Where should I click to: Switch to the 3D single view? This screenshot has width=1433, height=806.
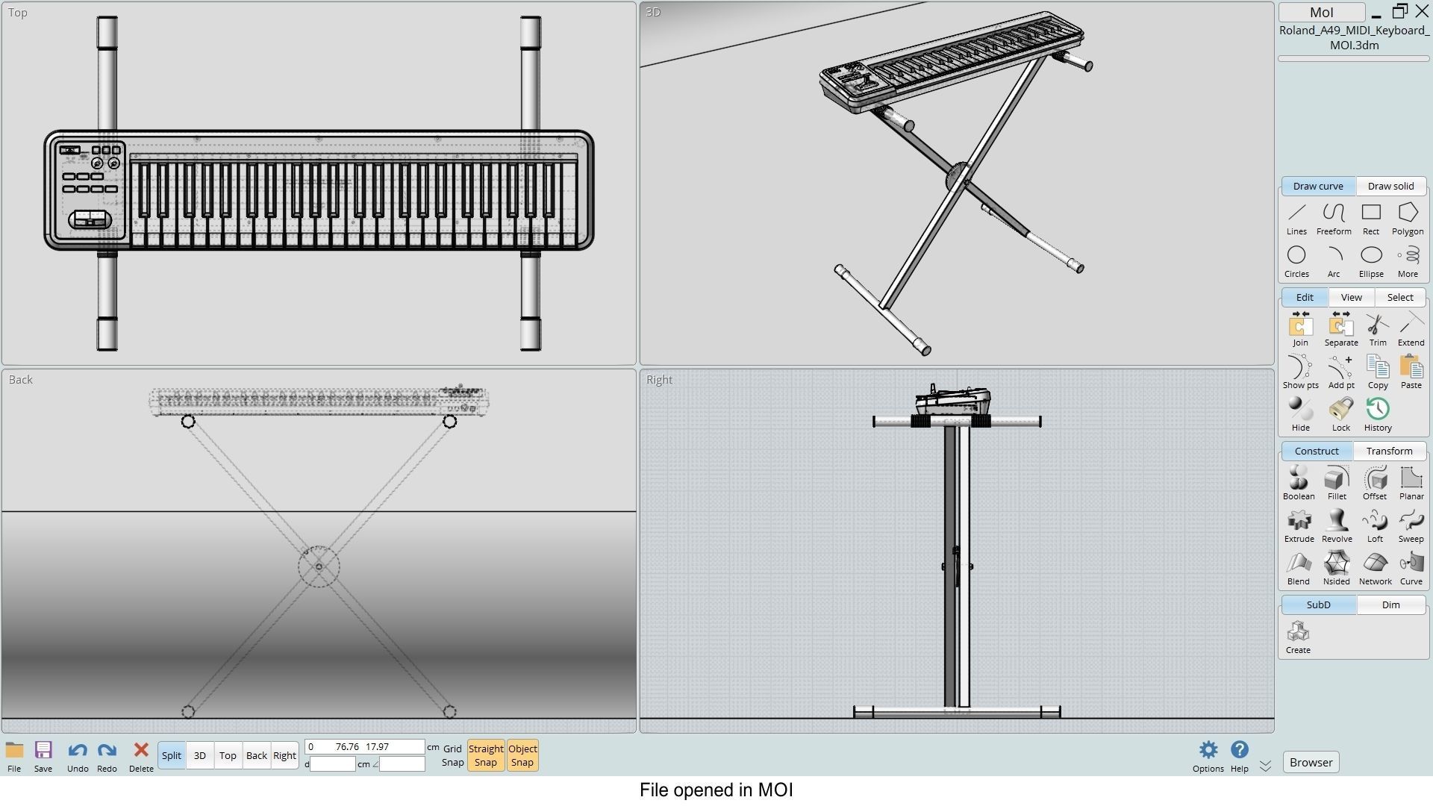point(199,755)
